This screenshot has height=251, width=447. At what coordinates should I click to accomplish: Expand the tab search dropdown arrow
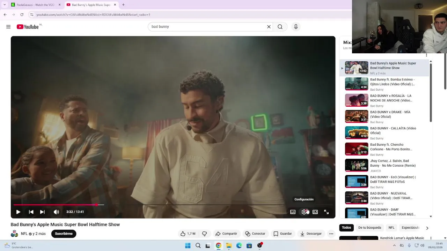point(5,5)
